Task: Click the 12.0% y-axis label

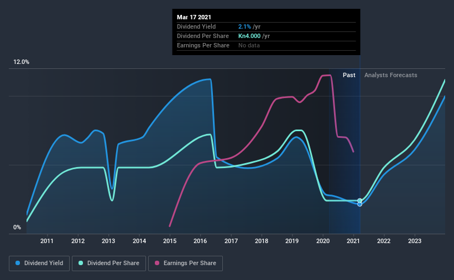Action: coord(21,62)
